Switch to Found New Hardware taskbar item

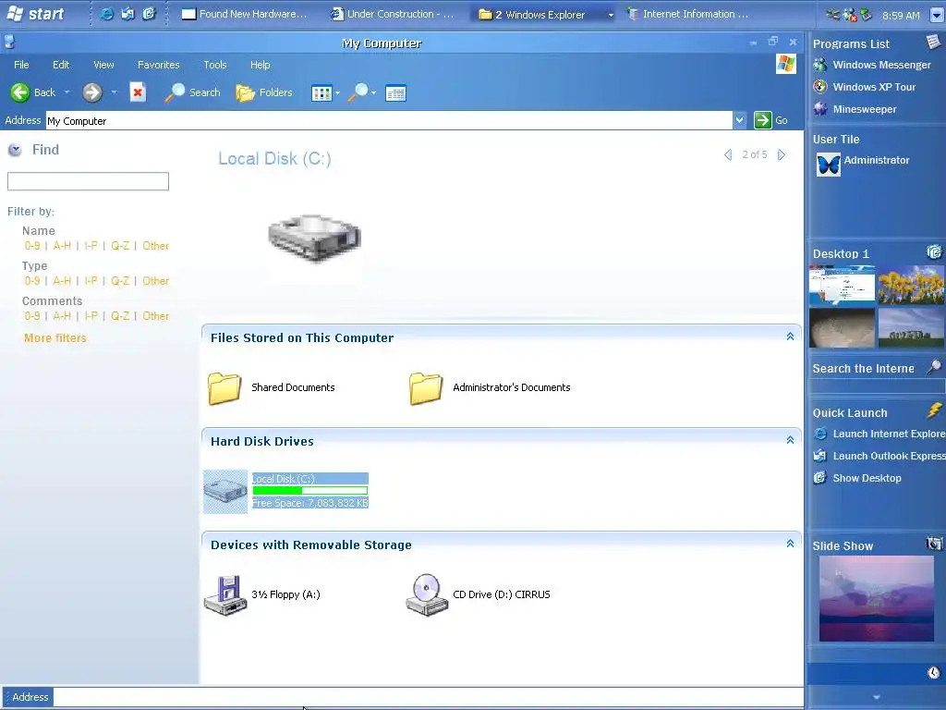point(244,14)
